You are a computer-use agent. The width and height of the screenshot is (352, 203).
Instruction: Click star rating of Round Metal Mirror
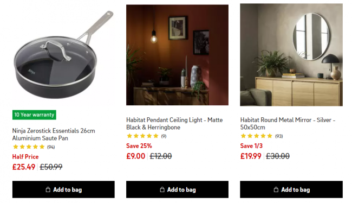pyautogui.click(x=256, y=136)
